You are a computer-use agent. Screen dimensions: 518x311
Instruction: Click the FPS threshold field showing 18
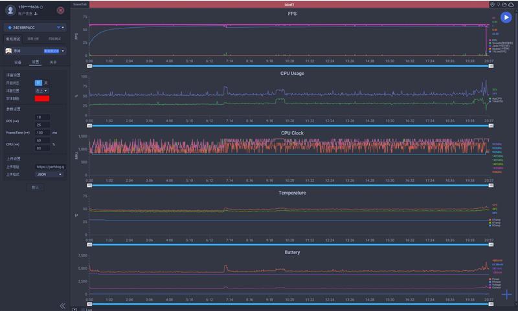42,117
